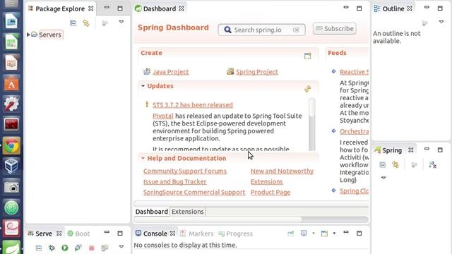Image resolution: width=452 pixels, height=254 pixels.
Task: Open the Java Project link
Action: tap(171, 72)
